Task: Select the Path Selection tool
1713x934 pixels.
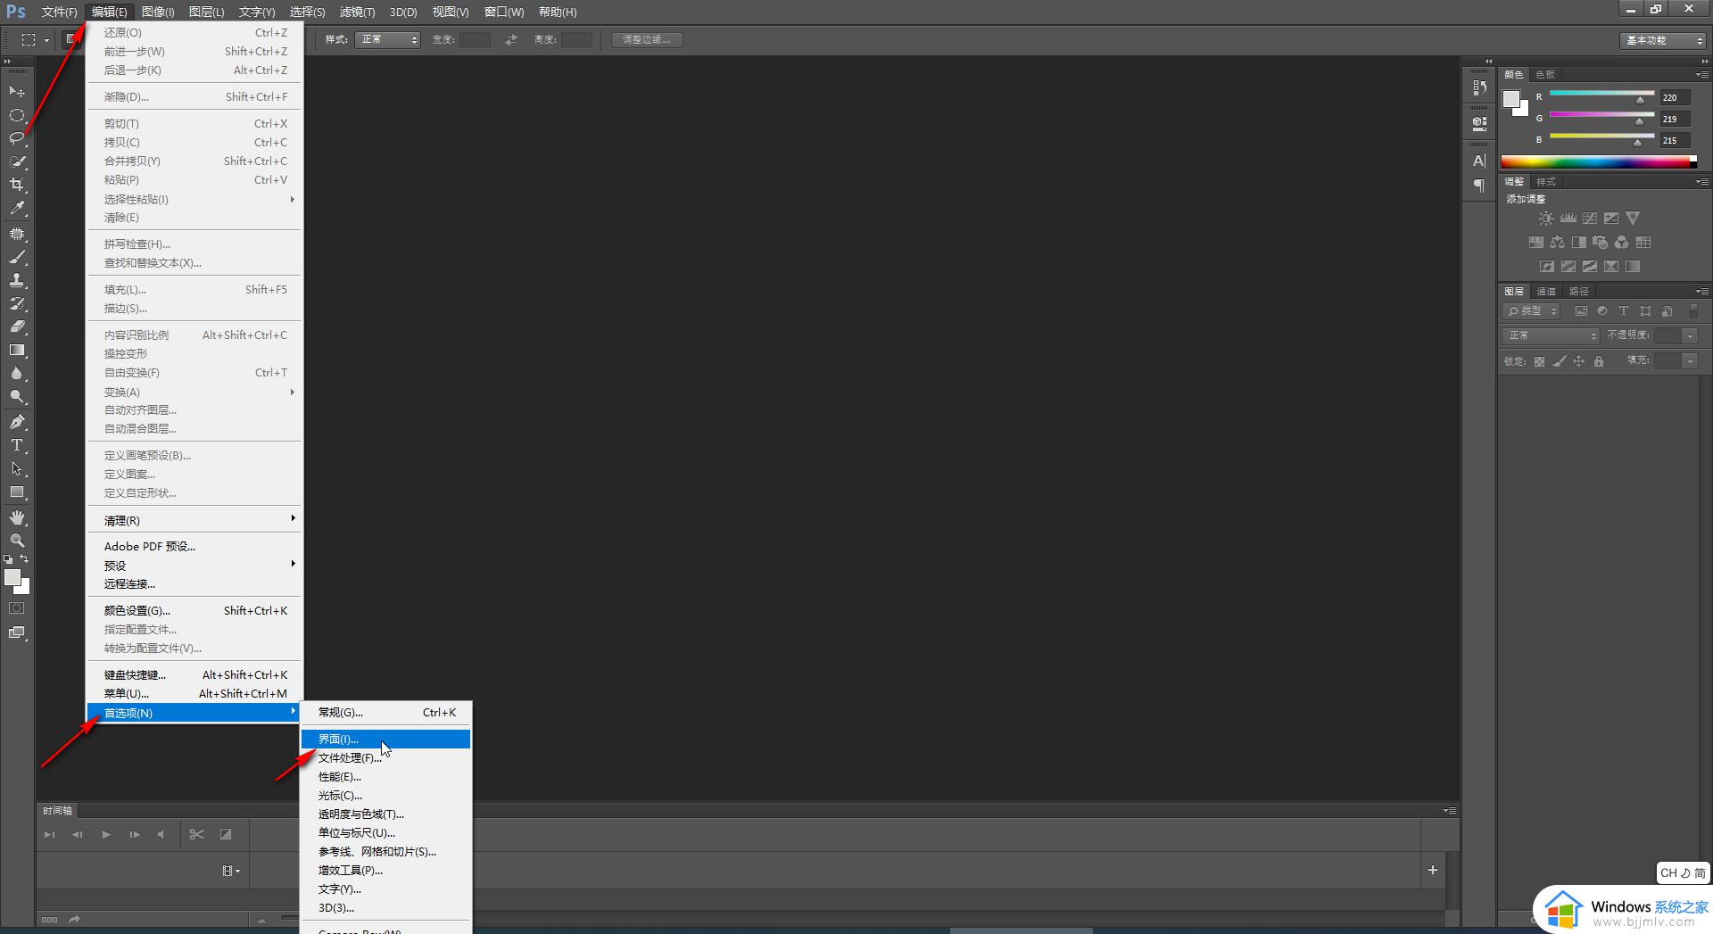Action: pos(17,468)
